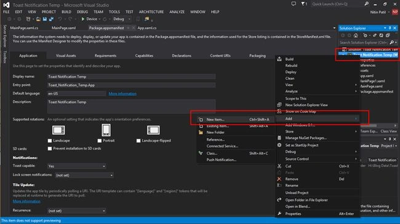Click the Visual Studio logo icon
Image resolution: width=400 pixels, height=224 pixels.
(6, 5)
